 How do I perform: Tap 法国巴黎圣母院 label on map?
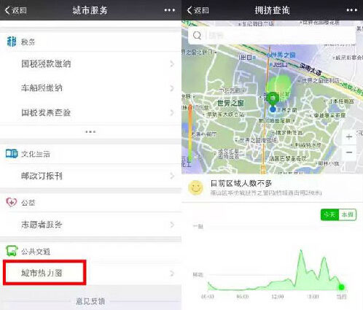click(x=287, y=159)
